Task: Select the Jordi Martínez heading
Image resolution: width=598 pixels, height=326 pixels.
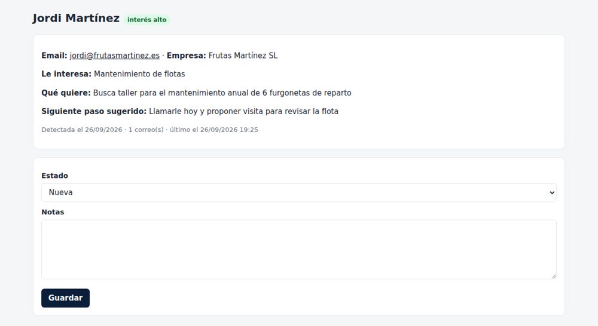Action: click(76, 19)
